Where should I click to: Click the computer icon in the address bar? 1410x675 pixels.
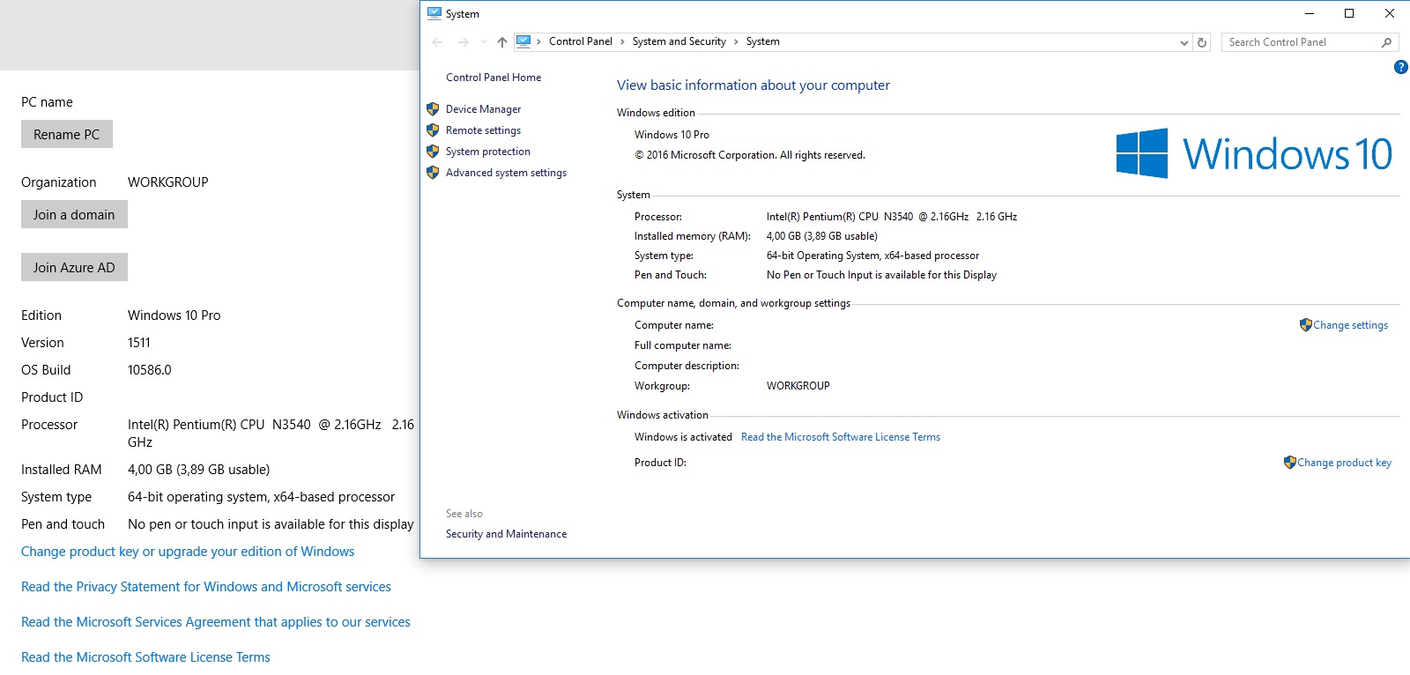coord(523,41)
